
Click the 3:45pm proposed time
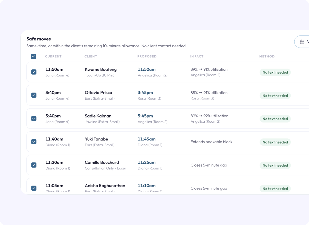pos(145,93)
